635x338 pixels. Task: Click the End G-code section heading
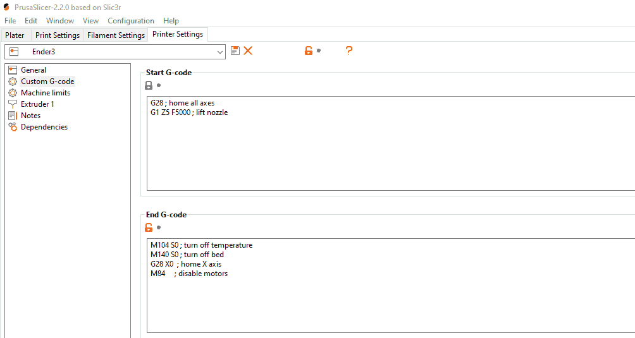[166, 215]
